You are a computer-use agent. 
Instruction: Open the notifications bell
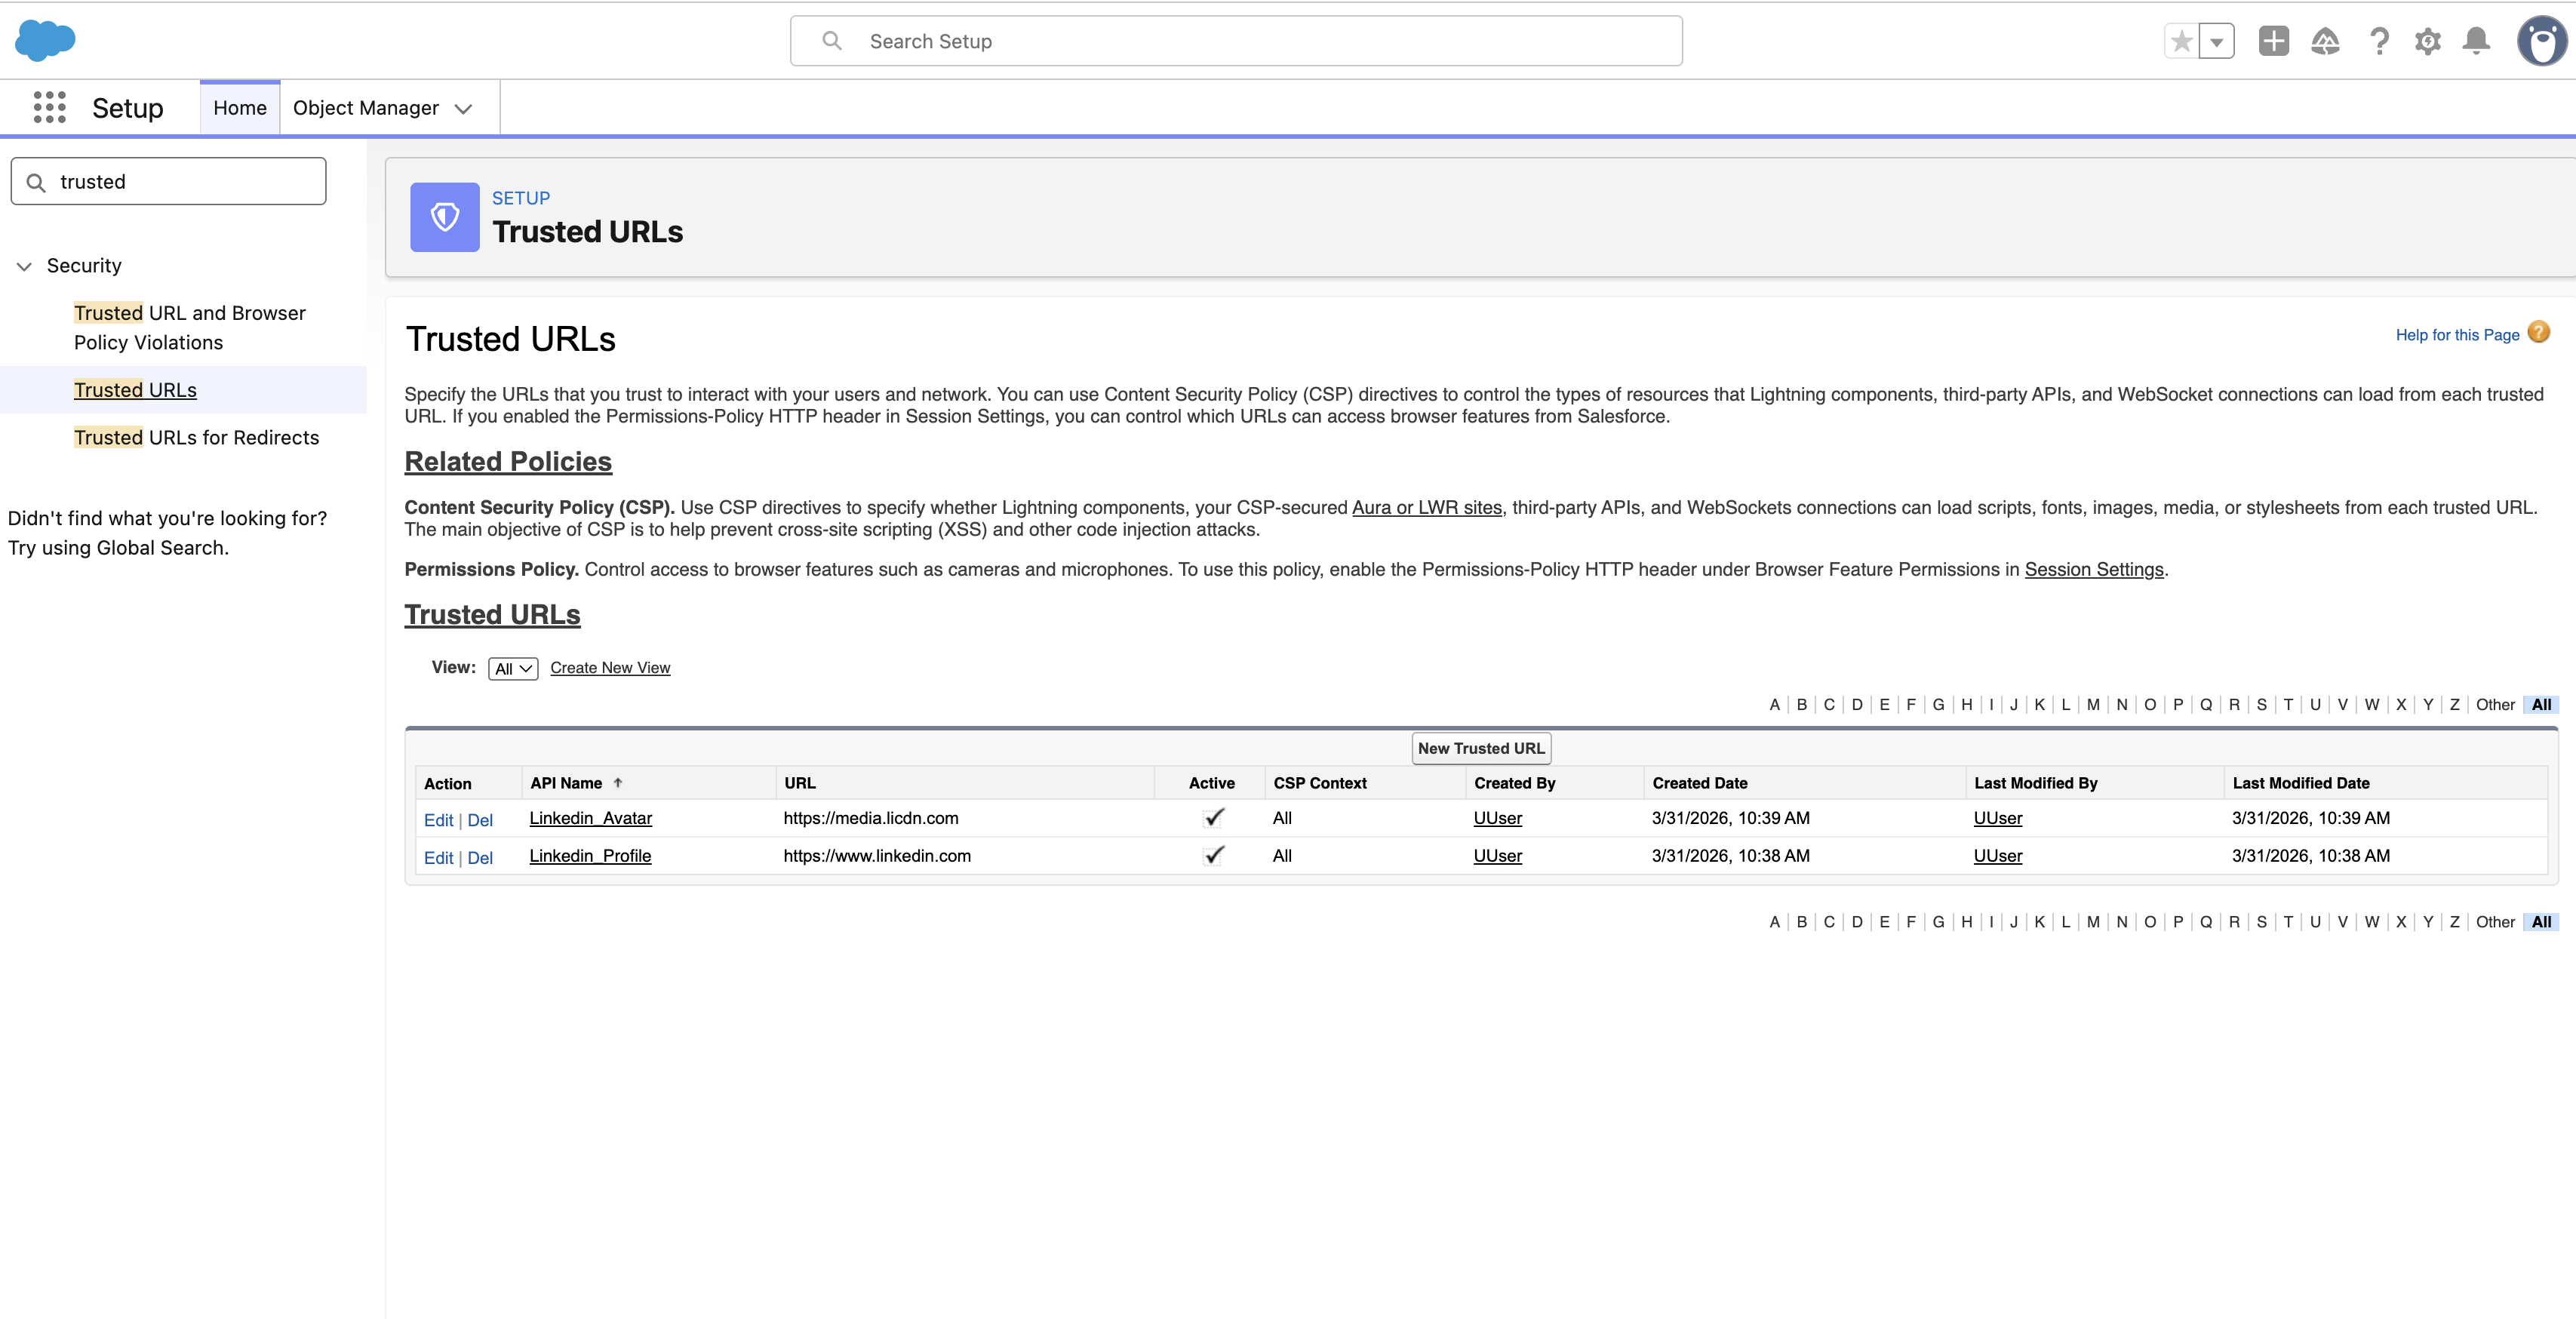click(x=2476, y=41)
